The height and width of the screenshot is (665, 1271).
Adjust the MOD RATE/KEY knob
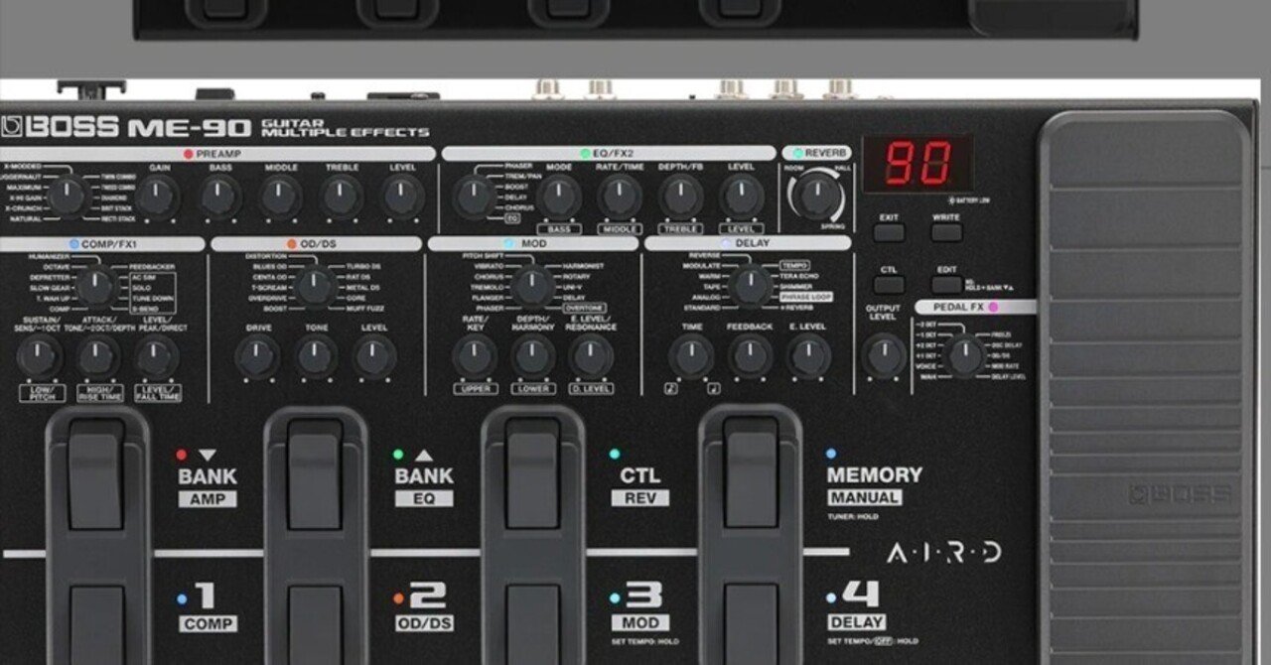coord(475,355)
